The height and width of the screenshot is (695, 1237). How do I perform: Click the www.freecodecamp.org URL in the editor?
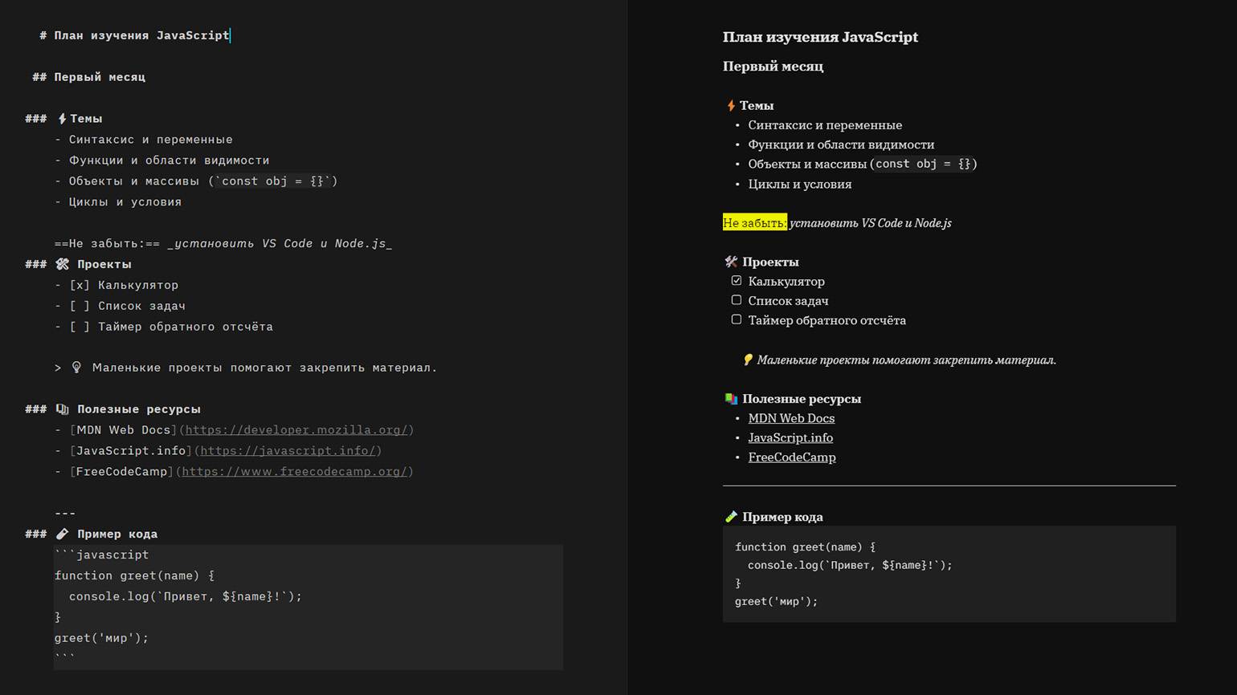click(294, 472)
